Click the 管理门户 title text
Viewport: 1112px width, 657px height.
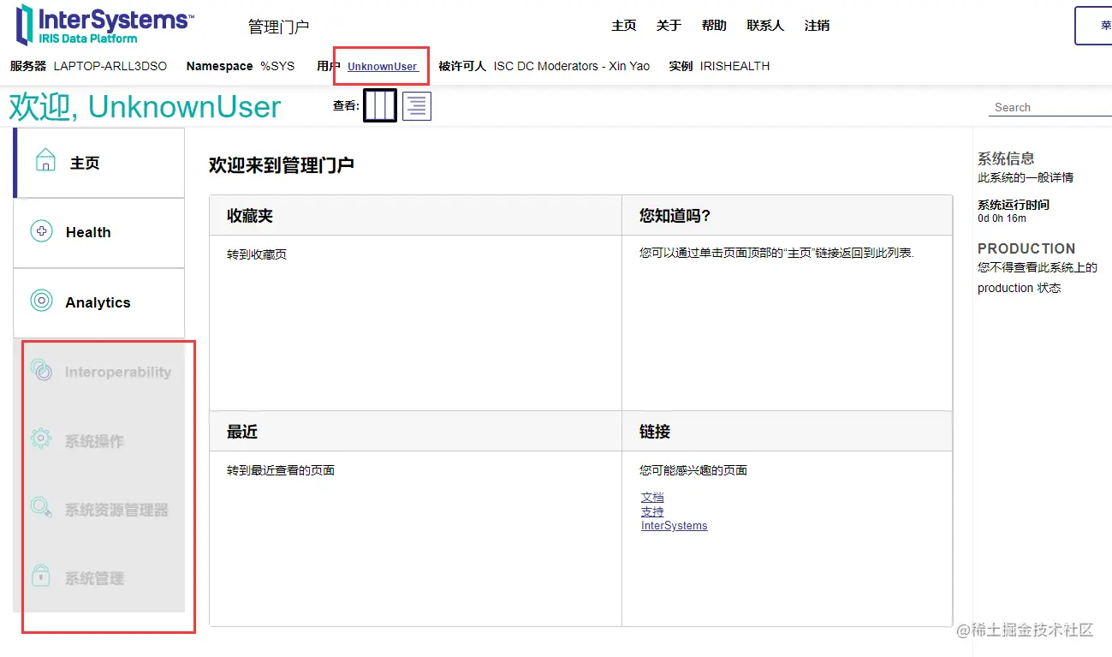[279, 27]
